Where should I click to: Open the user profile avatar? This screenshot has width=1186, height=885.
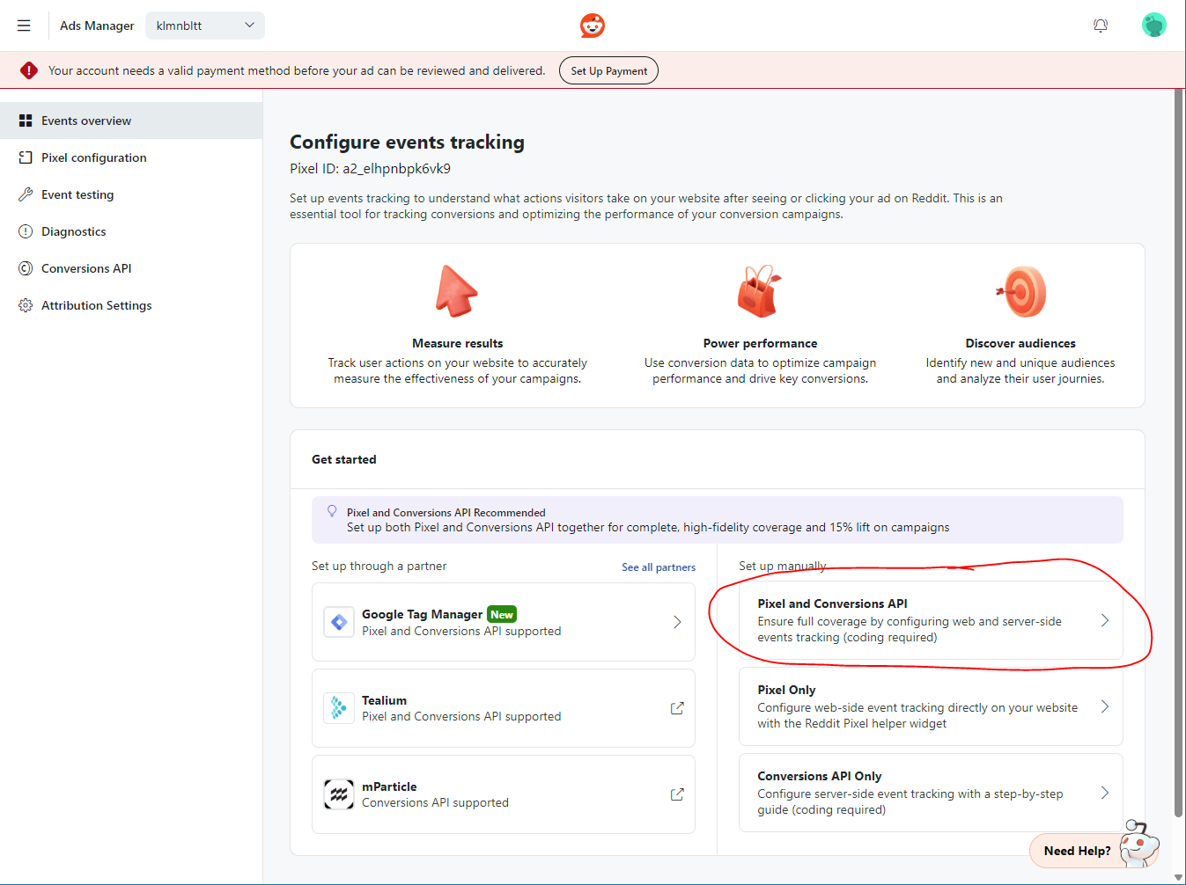click(1153, 26)
